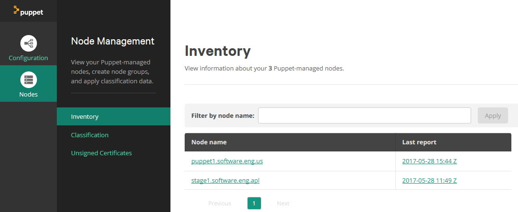
Task: Click the Apply filter button
Action: 493,115
